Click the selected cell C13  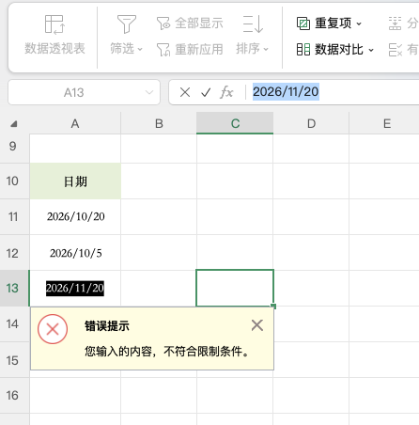(235, 288)
